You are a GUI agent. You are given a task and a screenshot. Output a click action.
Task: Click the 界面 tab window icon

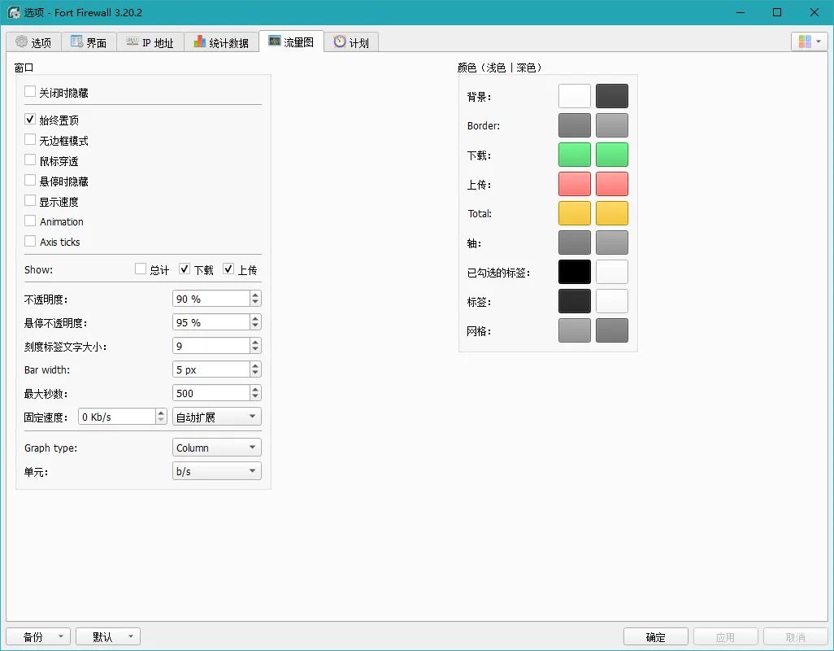pos(76,42)
